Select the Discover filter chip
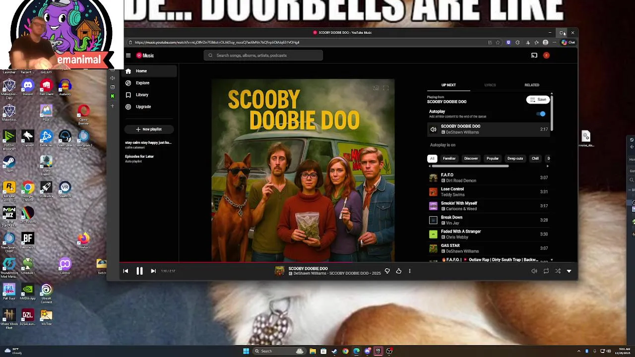This screenshot has height=357, width=635. pyautogui.click(x=471, y=159)
